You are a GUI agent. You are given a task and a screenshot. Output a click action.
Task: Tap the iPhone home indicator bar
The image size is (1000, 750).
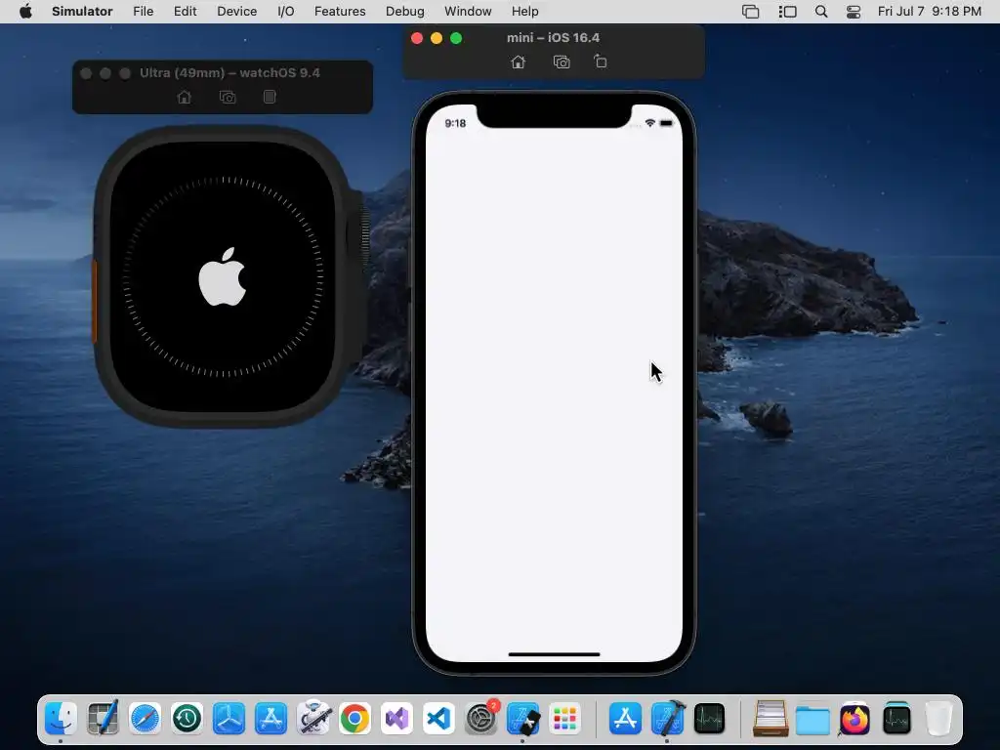tap(554, 654)
